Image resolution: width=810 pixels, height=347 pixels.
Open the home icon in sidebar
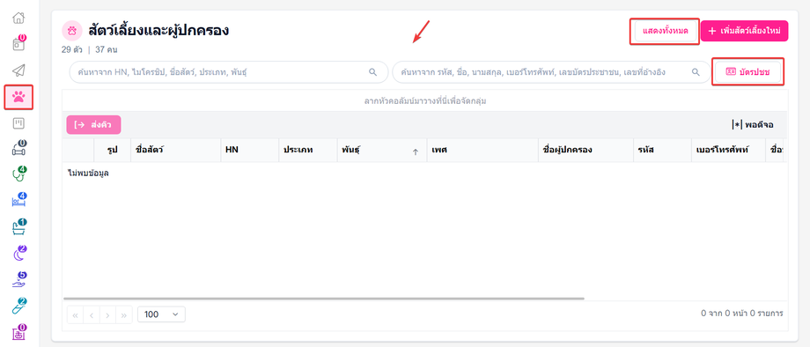pyautogui.click(x=18, y=18)
